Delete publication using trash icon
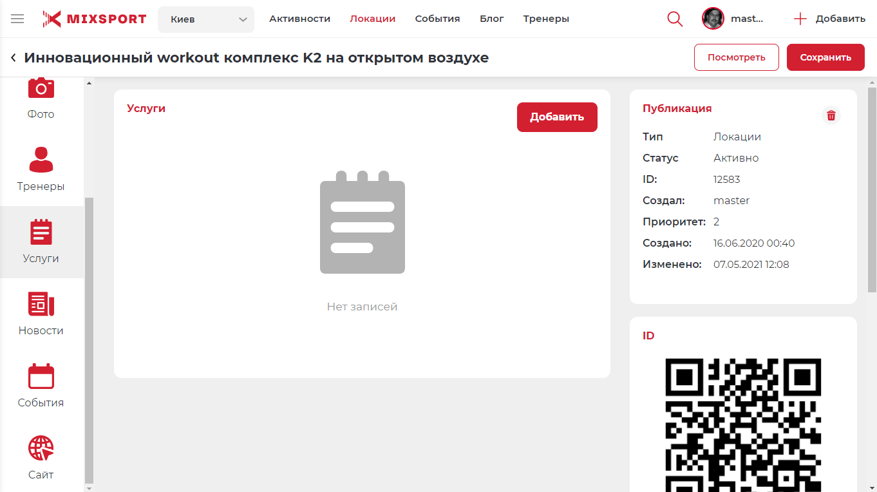Screen dimensions: 877x492 tap(831, 115)
